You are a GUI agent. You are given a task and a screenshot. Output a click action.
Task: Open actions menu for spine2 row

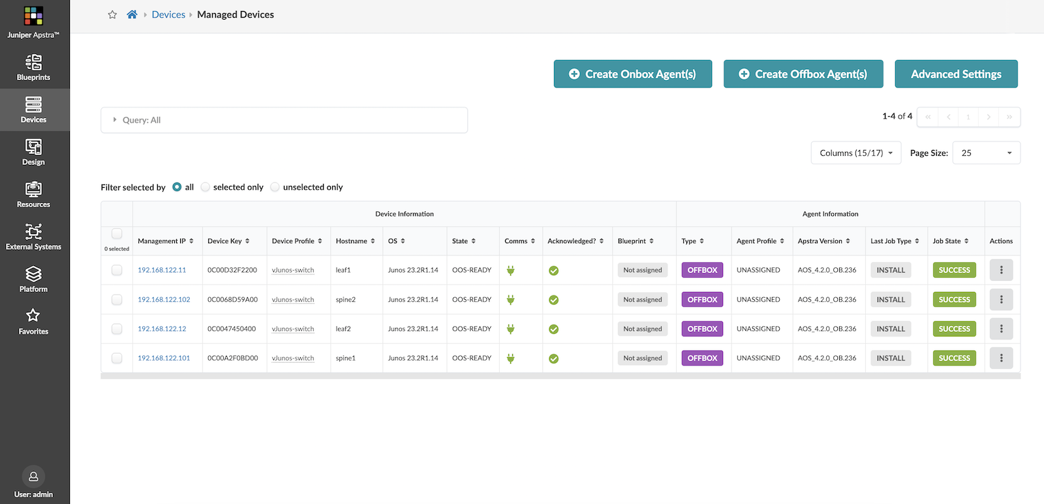click(x=1001, y=299)
